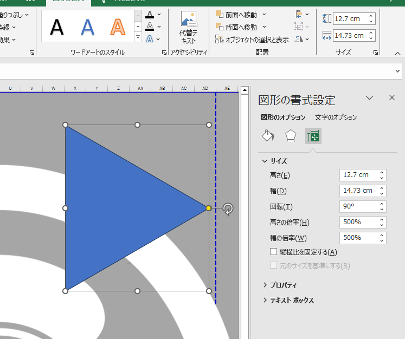Open the 前面へ移動 dropdown arrow

pos(264,15)
